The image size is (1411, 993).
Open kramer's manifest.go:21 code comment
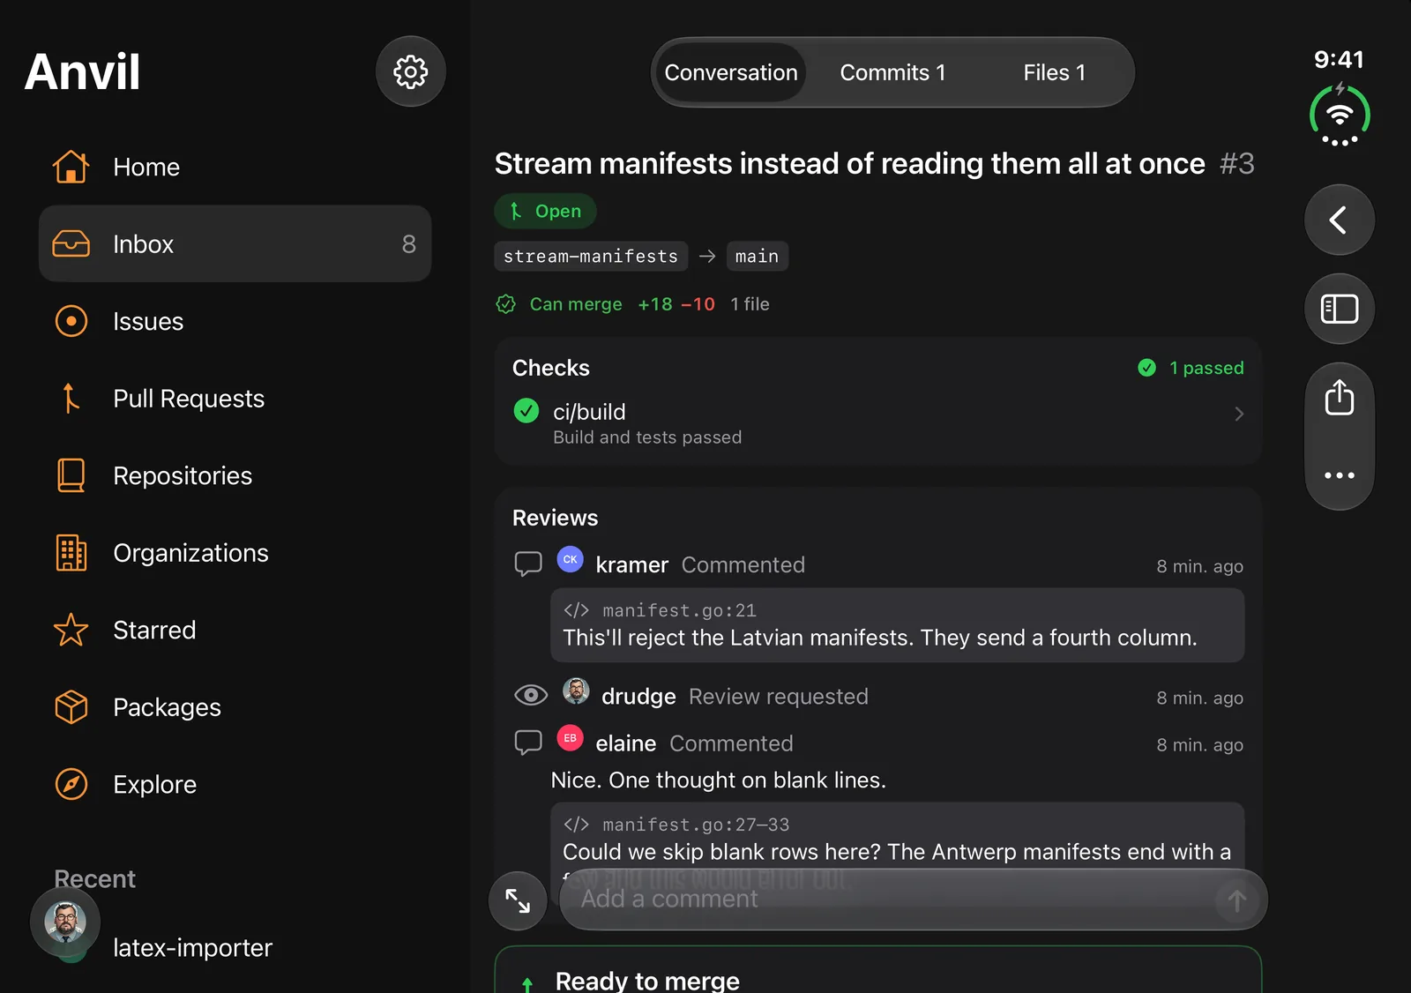tap(897, 624)
